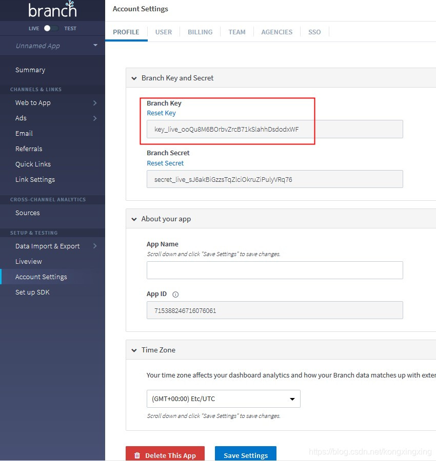
Task: Open the Summary page
Action: click(30, 70)
